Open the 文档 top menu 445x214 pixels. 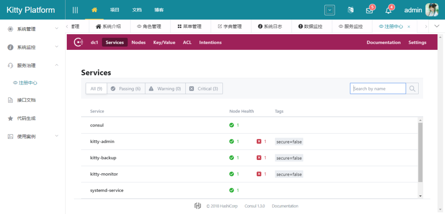pyautogui.click(x=137, y=10)
